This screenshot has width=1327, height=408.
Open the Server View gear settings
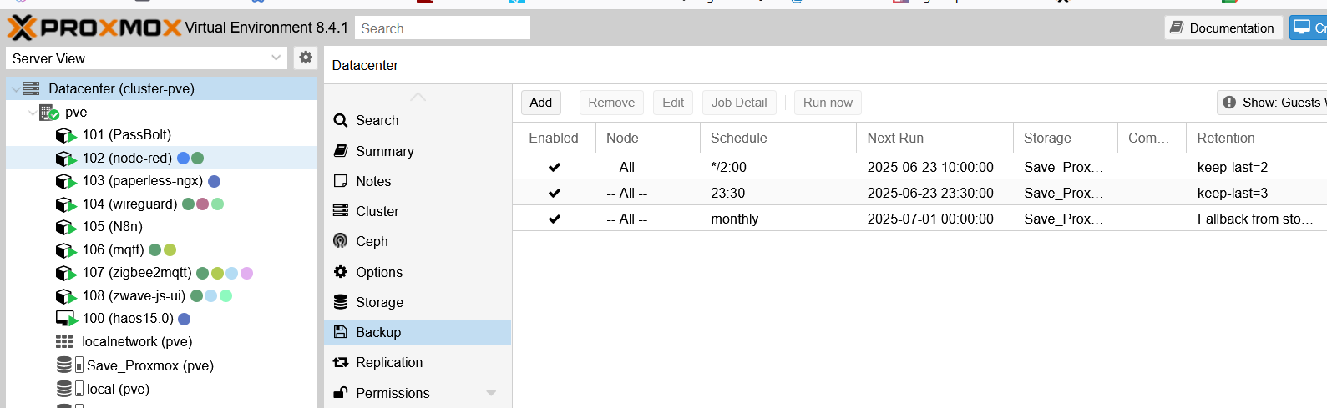pyautogui.click(x=306, y=58)
